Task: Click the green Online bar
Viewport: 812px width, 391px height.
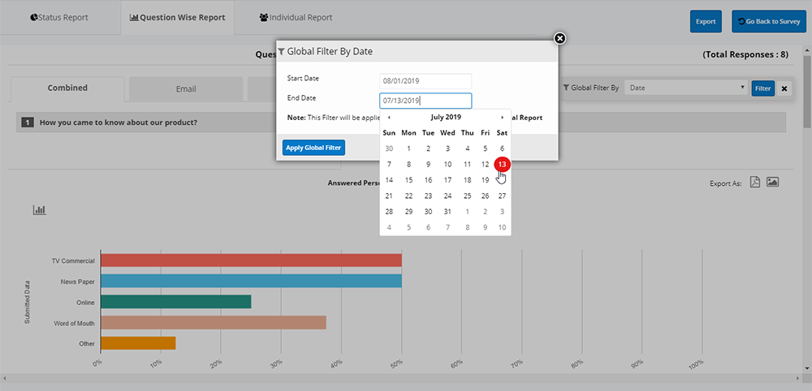Action: (x=176, y=302)
